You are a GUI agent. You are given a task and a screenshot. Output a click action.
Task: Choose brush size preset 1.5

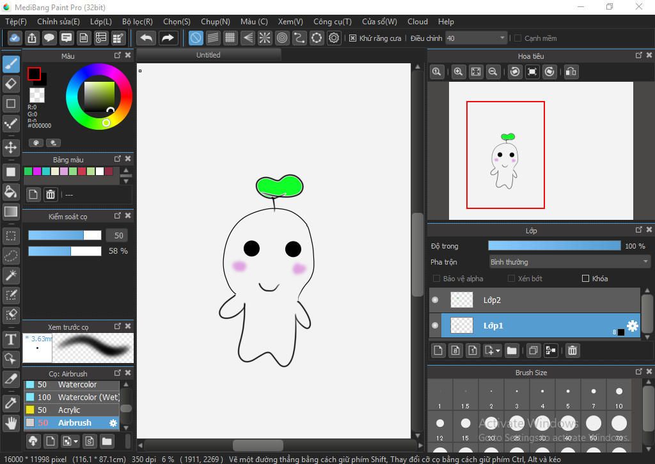[x=466, y=396]
